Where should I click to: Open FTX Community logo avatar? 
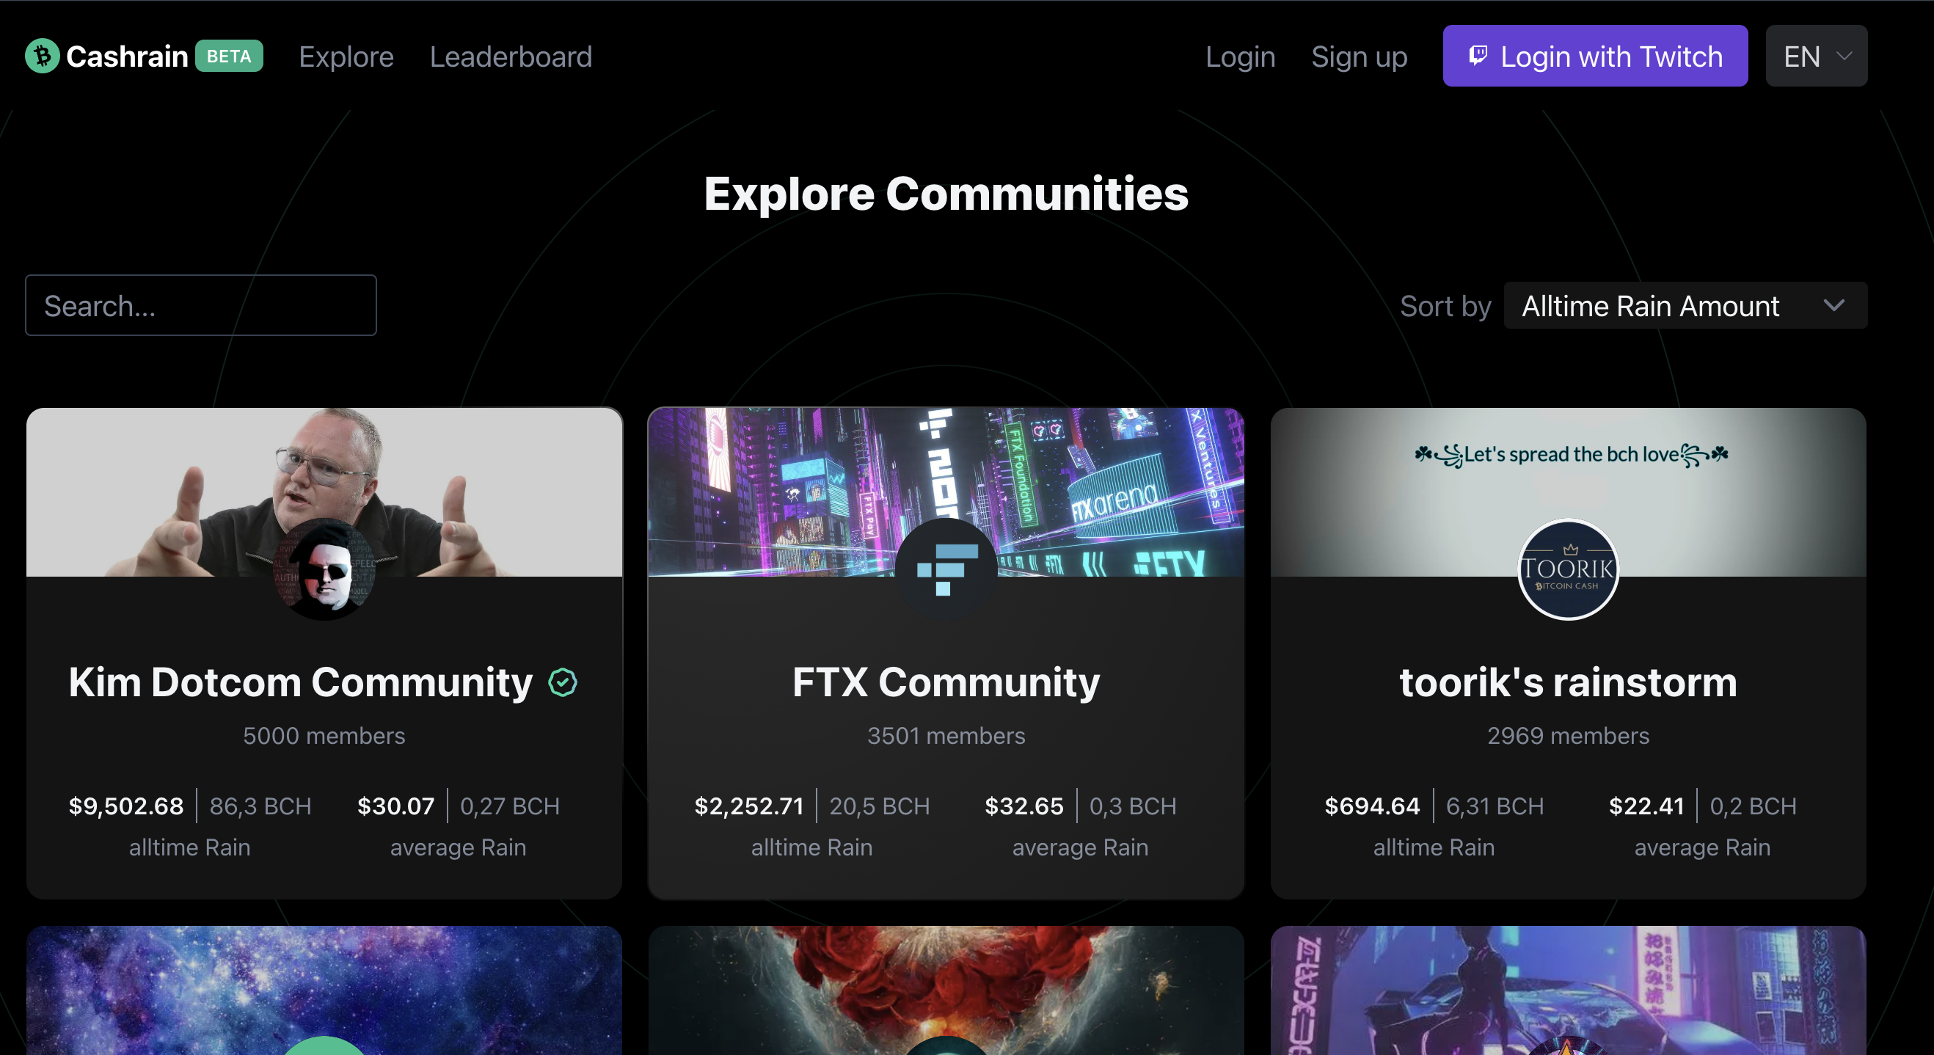[x=946, y=569]
